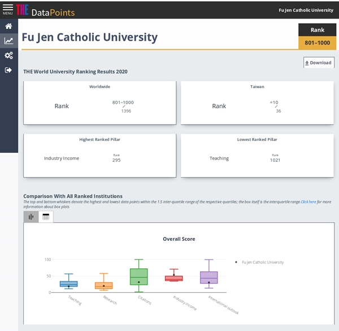Click the 'Research' x-axis label on chart
This screenshot has height=331, width=339.
(110, 300)
